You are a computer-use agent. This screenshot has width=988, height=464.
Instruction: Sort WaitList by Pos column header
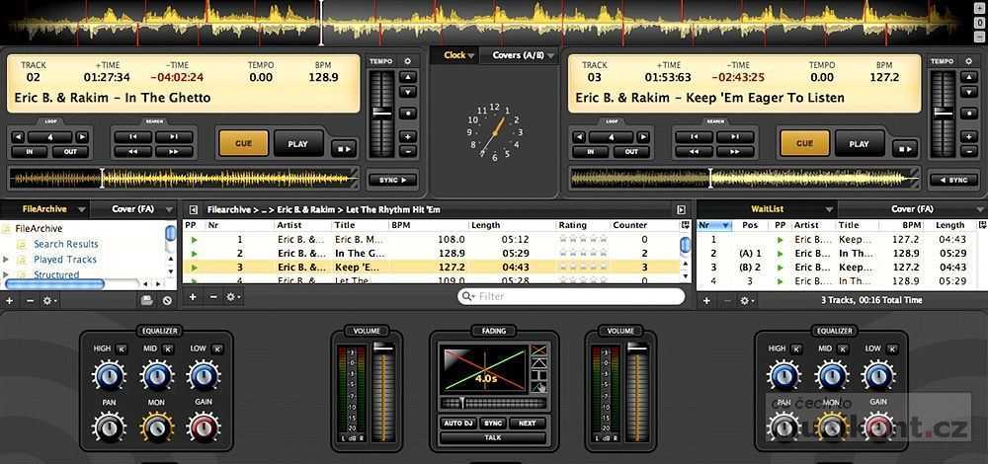pos(752,225)
